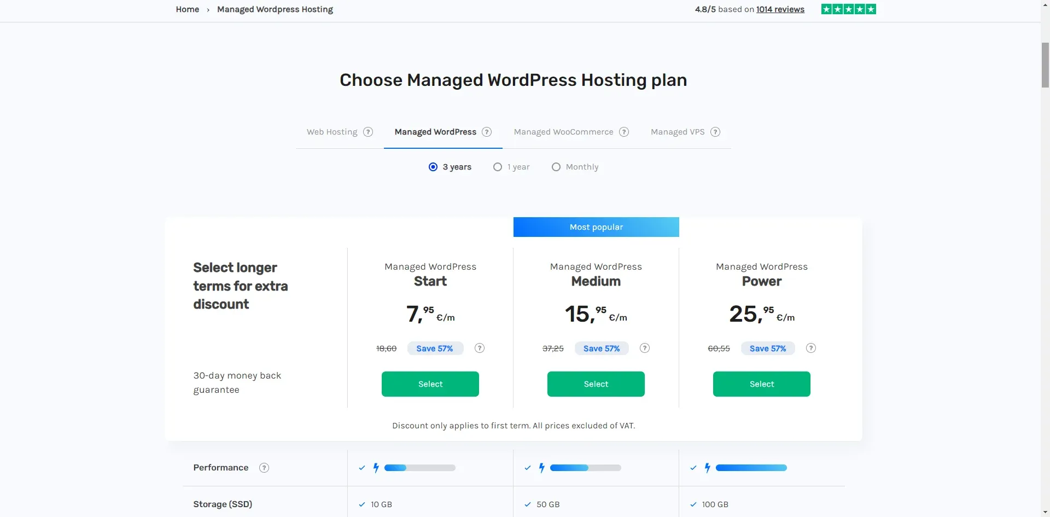Choose the 1 year billing term
The width and height of the screenshot is (1050, 517).
pyautogui.click(x=498, y=167)
